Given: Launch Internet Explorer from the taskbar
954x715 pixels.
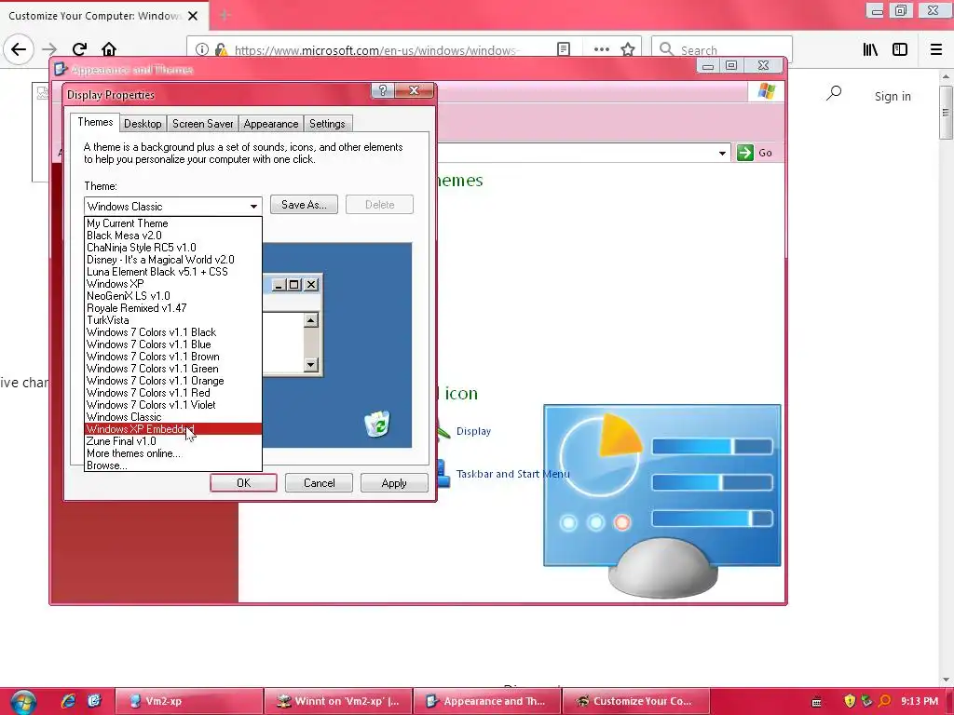Looking at the screenshot, I should [68, 701].
